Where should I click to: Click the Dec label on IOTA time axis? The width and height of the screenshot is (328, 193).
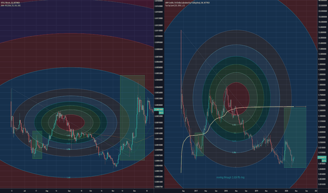tap(134, 191)
